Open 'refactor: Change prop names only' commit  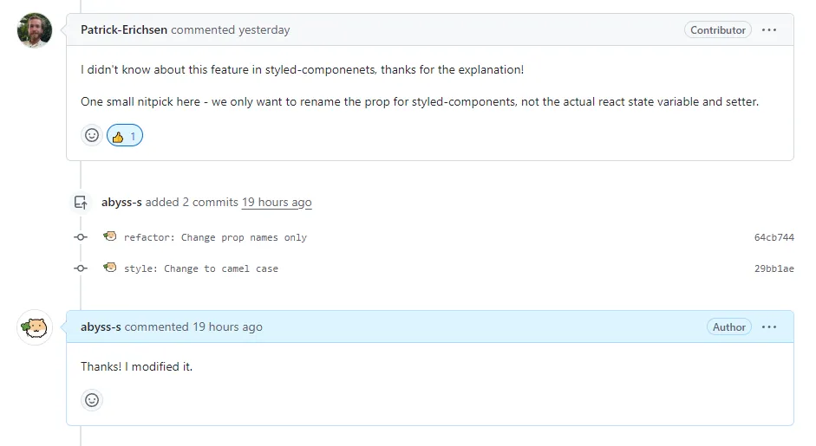tap(215, 237)
